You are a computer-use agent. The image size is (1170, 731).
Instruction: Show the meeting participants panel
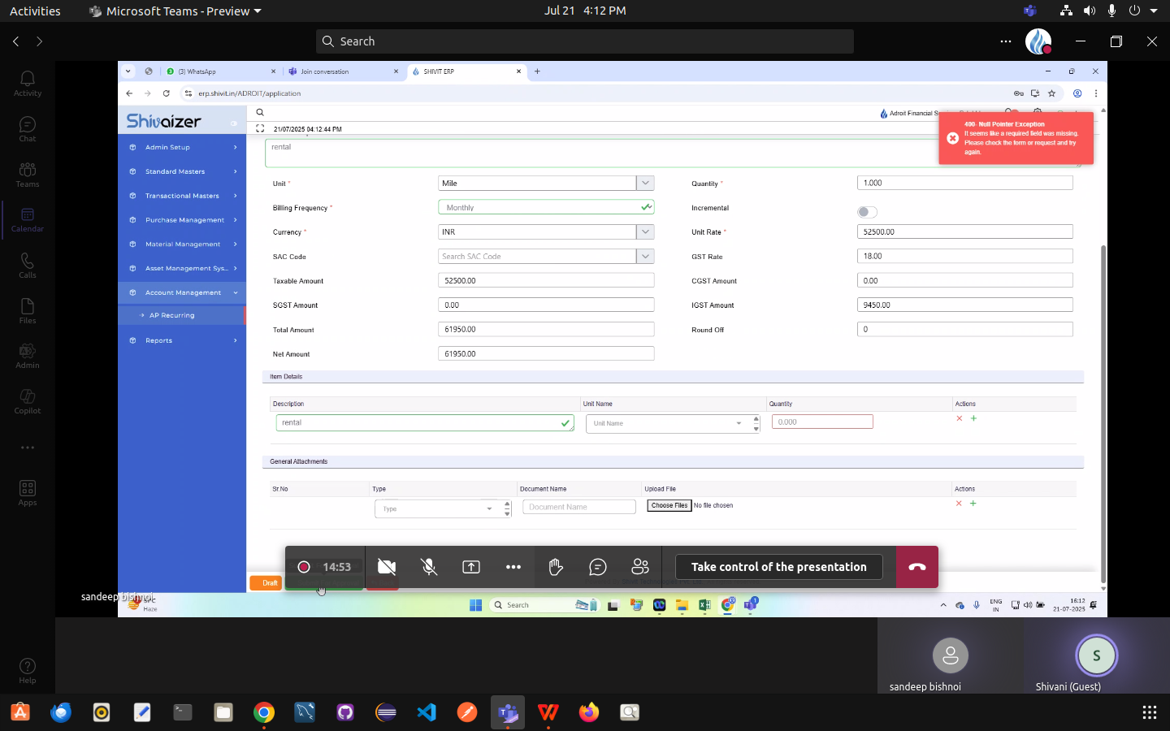[x=640, y=567]
